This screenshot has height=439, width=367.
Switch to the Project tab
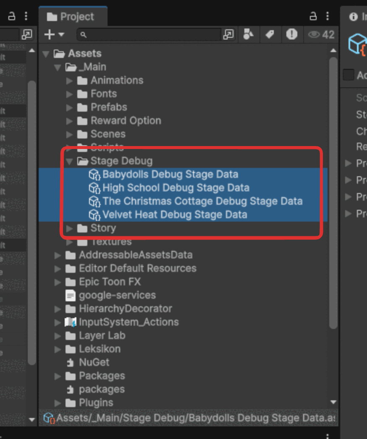click(73, 17)
